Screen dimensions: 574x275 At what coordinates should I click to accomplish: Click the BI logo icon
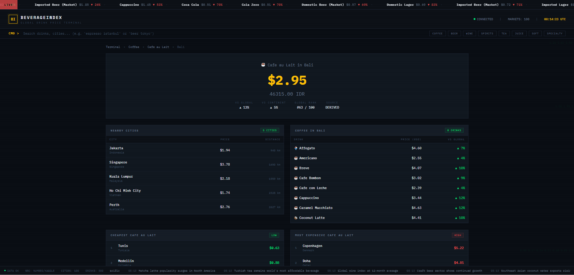click(13, 19)
